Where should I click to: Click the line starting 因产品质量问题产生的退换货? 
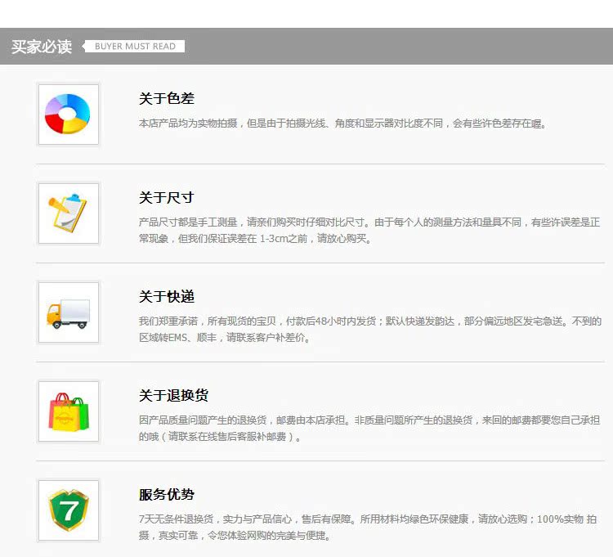click(x=369, y=420)
